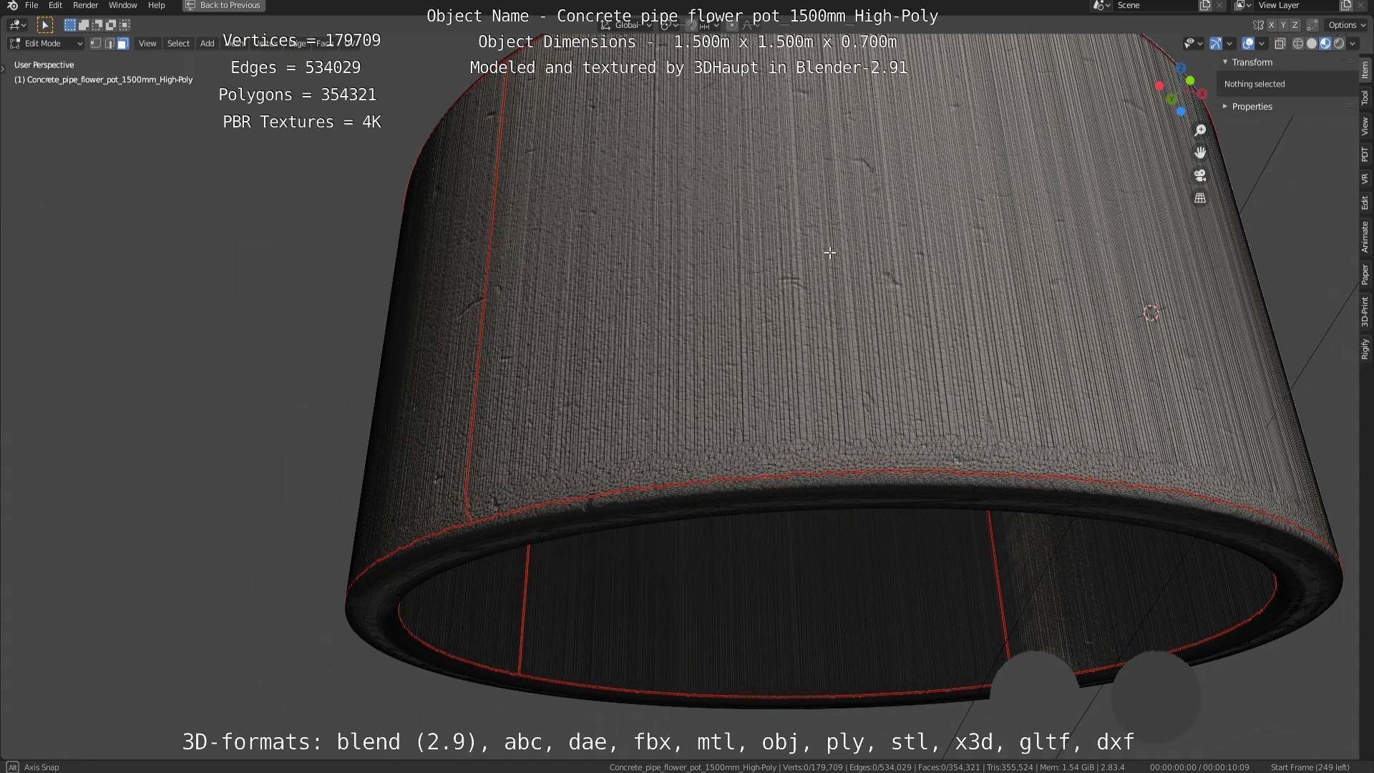Toggle X axis mirror
1374x773 pixels.
point(1272,25)
